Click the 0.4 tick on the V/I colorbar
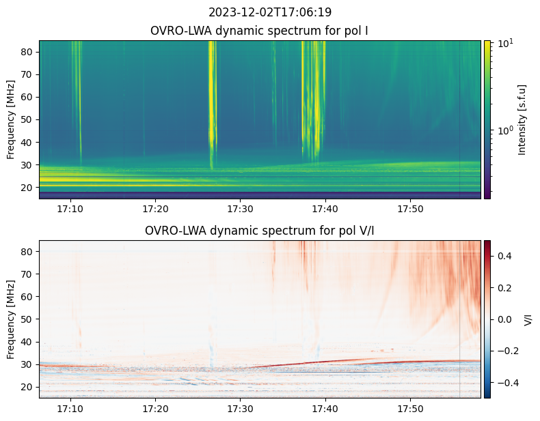540x421 pixels. [x=504, y=256]
